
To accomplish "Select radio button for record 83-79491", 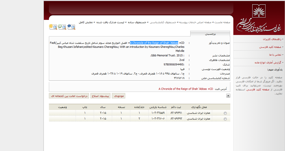I will click(225, 113).
